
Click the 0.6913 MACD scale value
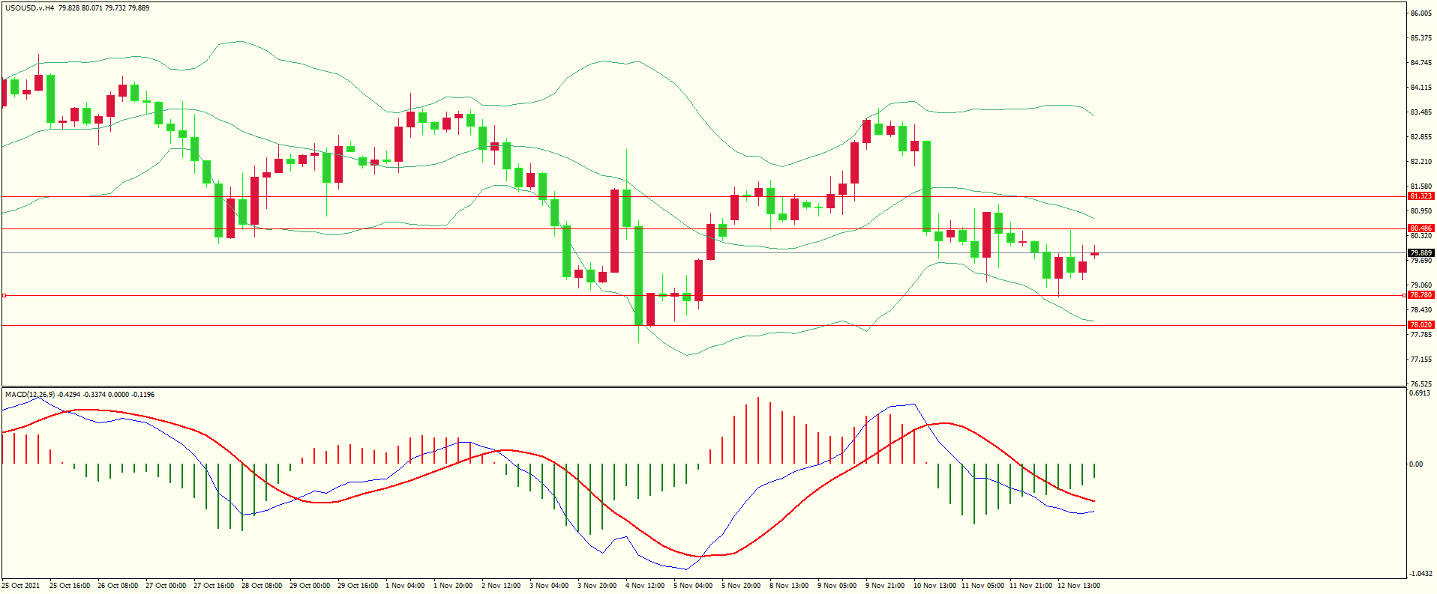1420,393
